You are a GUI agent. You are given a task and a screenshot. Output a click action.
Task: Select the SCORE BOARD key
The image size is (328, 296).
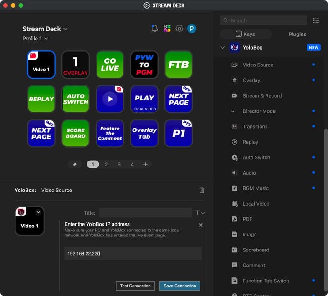point(76,133)
